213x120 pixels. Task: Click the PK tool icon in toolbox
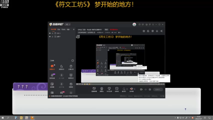[x=62, y=93]
